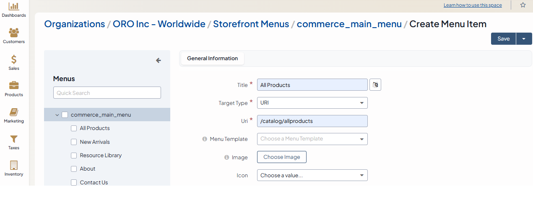Open the Inventory building icon
The image size is (533, 199).
pos(14,165)
